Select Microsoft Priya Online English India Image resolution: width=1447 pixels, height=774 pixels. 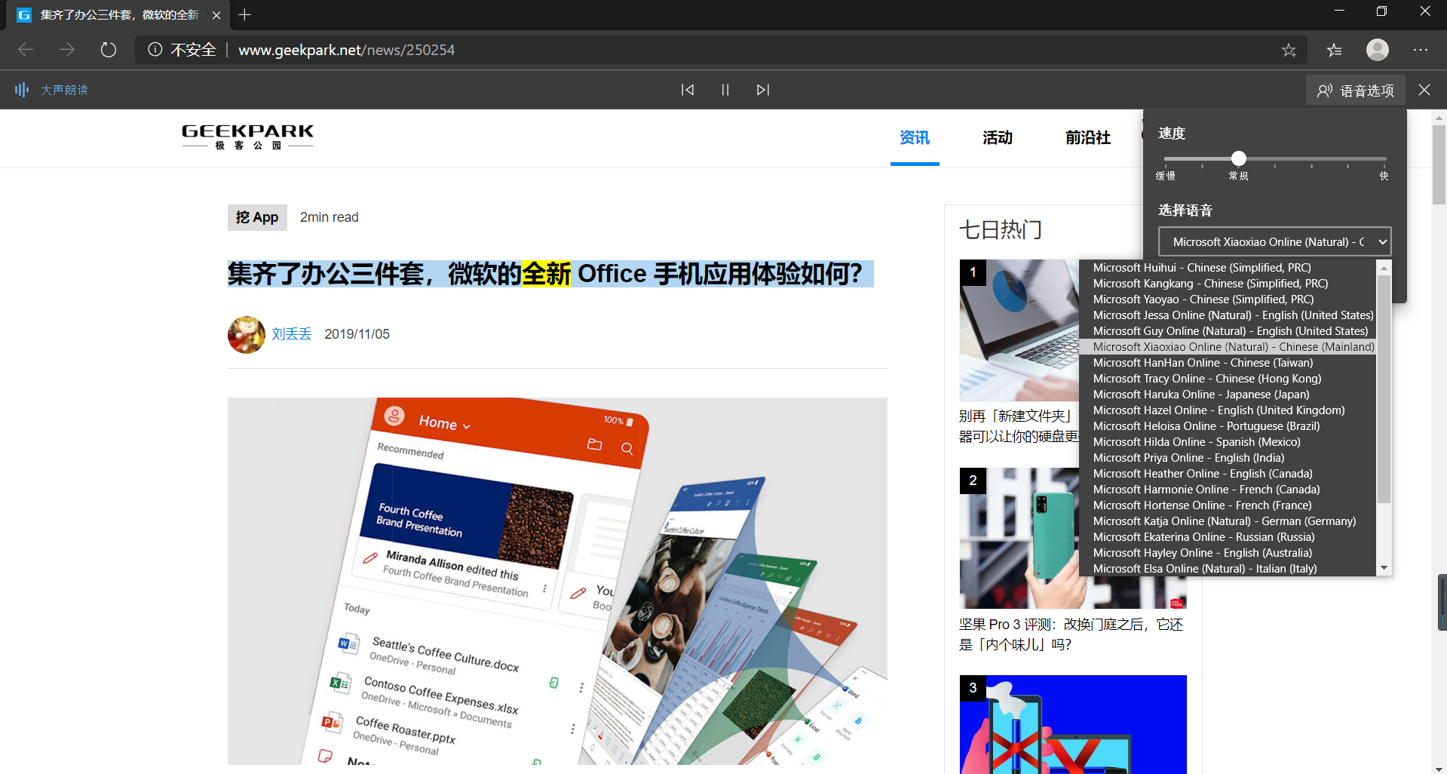click(x=1228, y=458)
